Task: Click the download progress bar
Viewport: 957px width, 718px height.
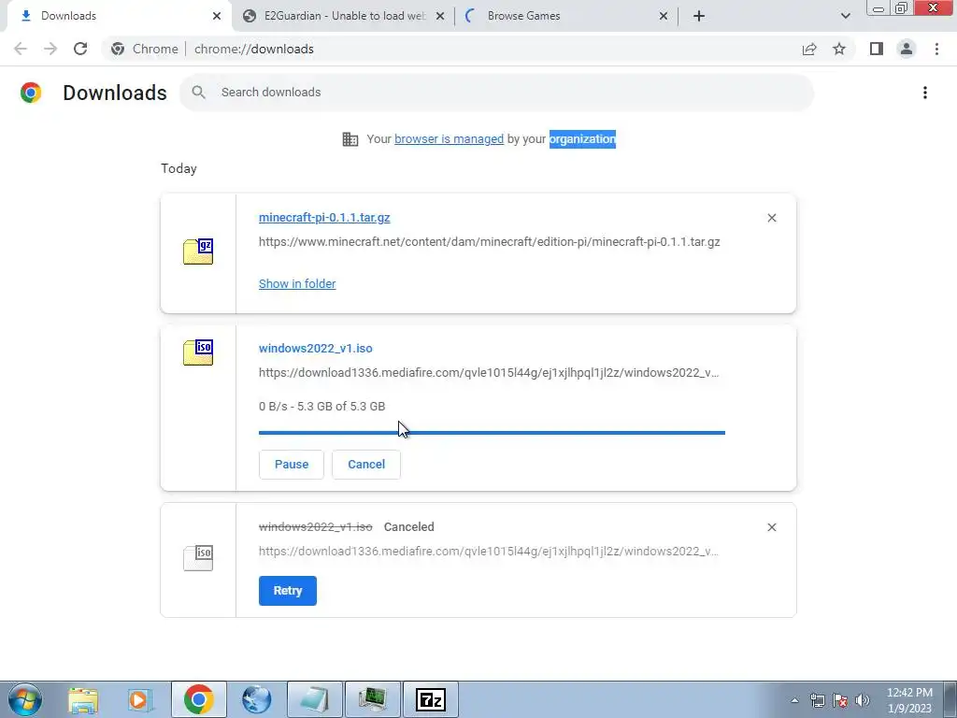Action: pos(492,433)
